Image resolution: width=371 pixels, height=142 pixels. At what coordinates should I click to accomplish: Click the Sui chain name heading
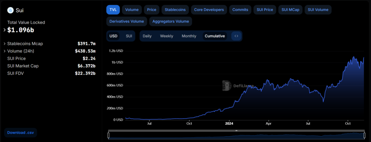pyautogui.click(x=20, y=10)
